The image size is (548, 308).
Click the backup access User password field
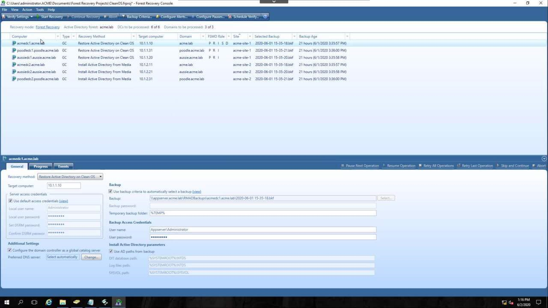(263, 237)
